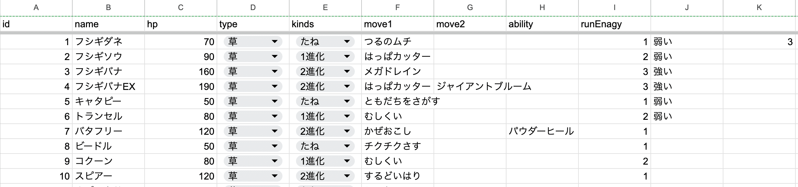This screenshot has width=798, height=187.
Task: Click the runEnagy header cell
Action: [615, 24]
